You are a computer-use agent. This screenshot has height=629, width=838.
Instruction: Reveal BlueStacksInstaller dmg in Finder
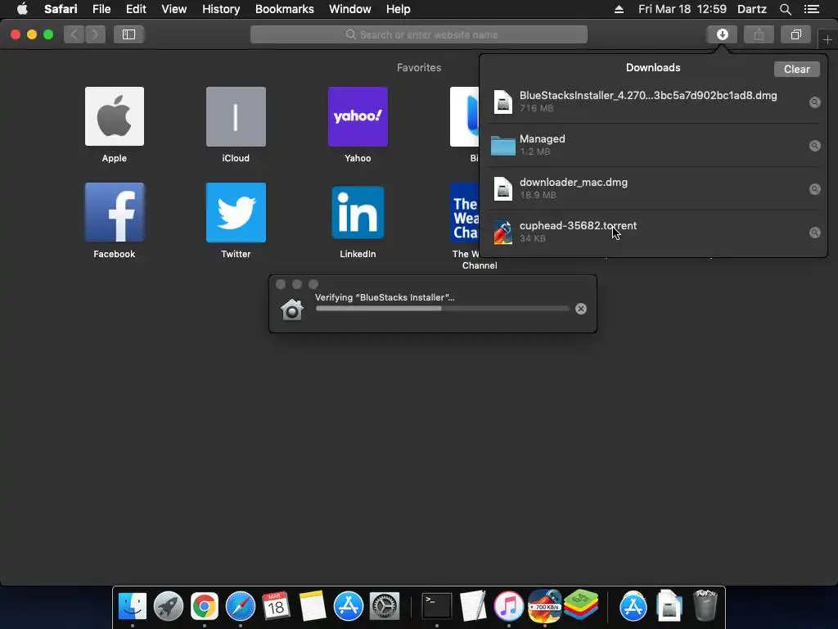[x=814, y=102]
